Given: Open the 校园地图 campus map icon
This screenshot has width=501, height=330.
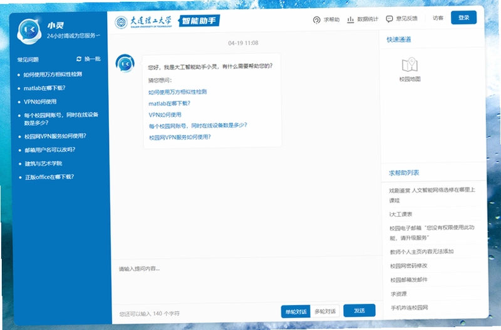Looking at the screenshot, I should (410, 65).
